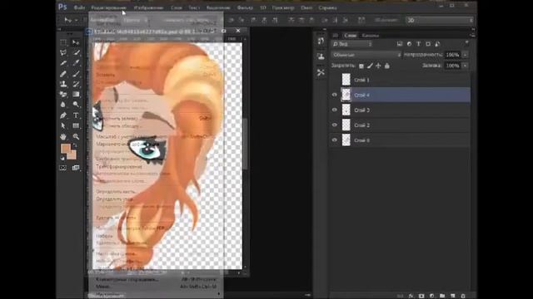The image size is (533, 299).
Task: Open the blend mode dropdown
Action: pyautogui.click(x=366, y=55)
